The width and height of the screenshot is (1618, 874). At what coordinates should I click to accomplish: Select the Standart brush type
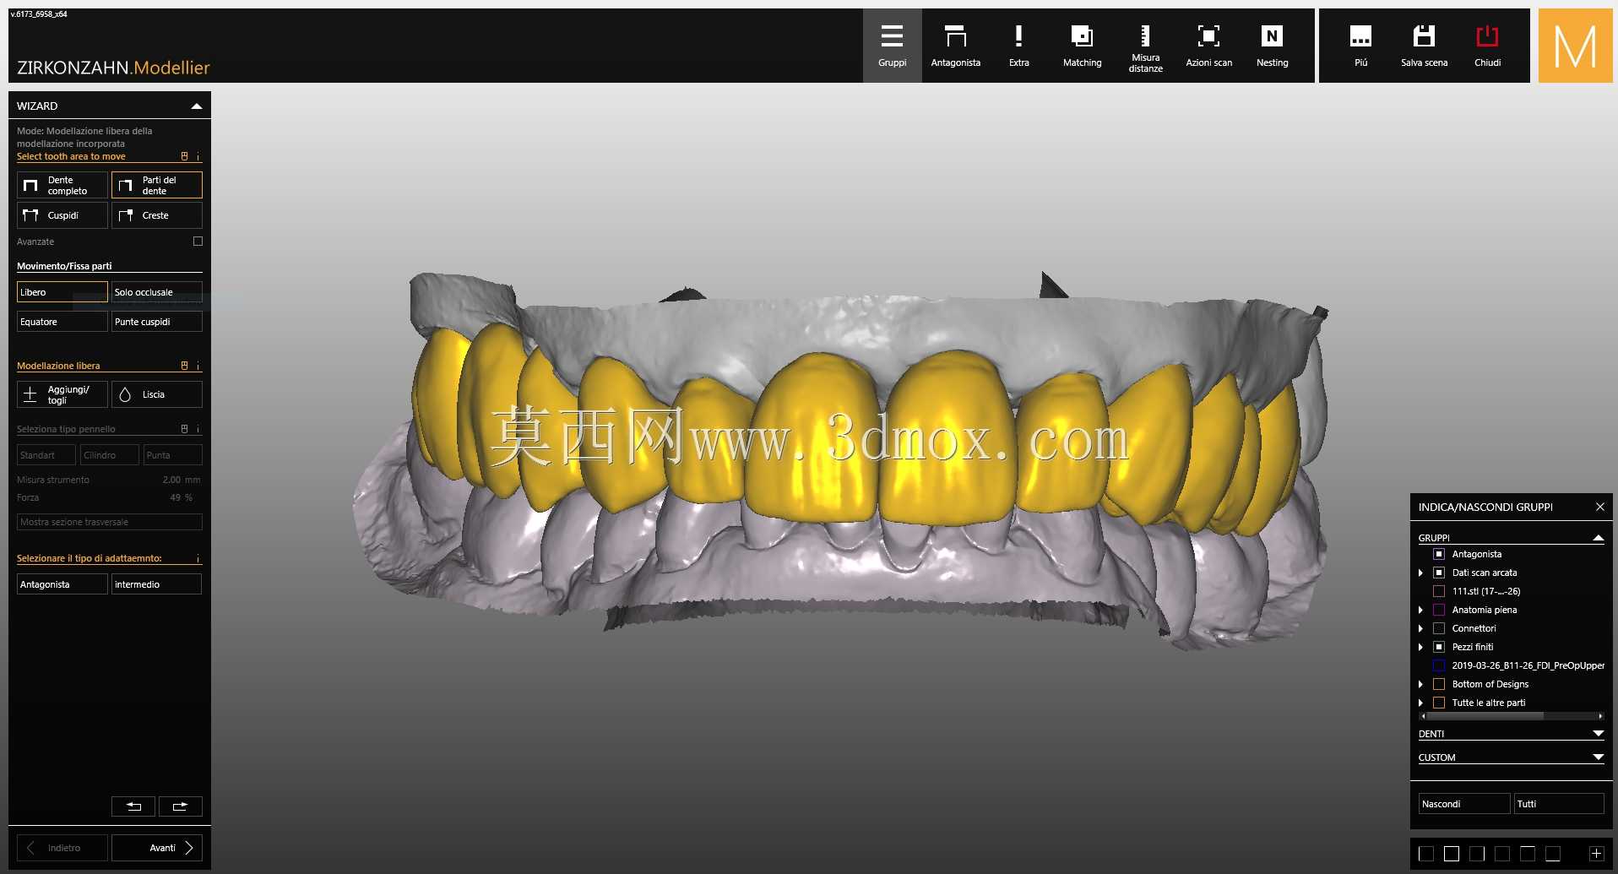click(x=46, y=455)
